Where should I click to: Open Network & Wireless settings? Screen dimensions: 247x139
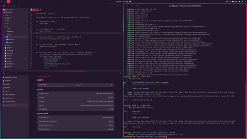click(15, 77)
